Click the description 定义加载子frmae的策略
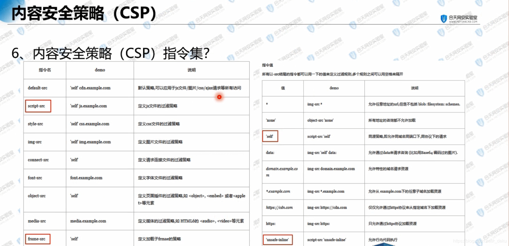This screenshot has height=246, width=509. [x=159, y=239]
